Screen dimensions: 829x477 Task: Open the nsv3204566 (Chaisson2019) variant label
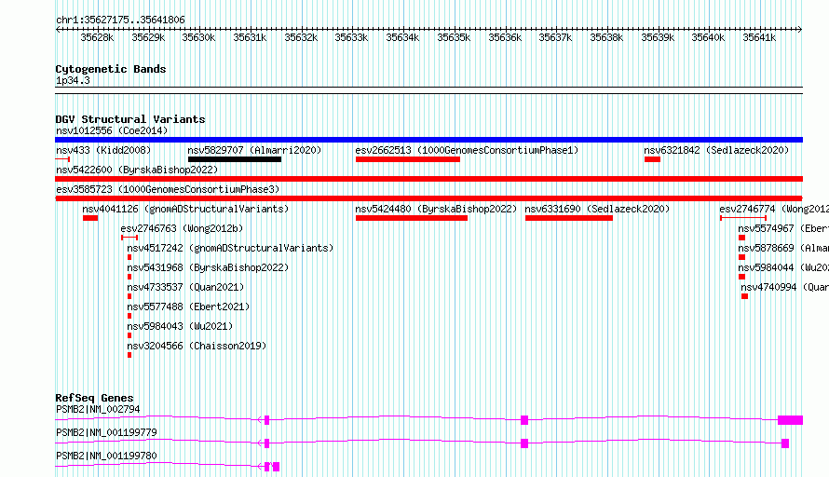click(197, 346)
